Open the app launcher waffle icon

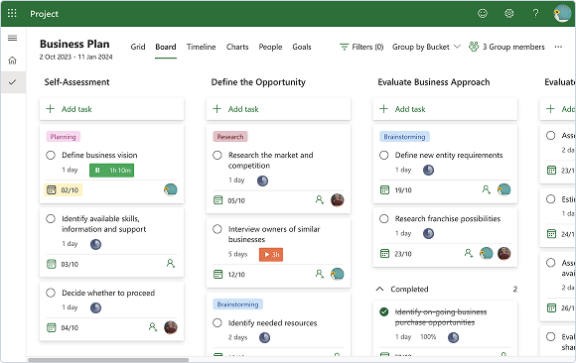tap(12, 14)
